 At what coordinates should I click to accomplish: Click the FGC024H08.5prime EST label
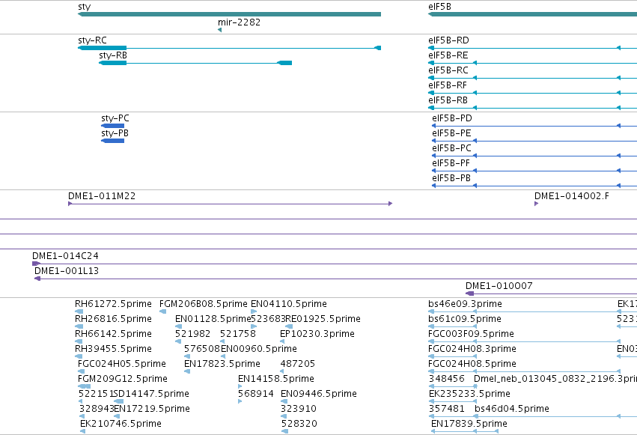coord(472,364)
